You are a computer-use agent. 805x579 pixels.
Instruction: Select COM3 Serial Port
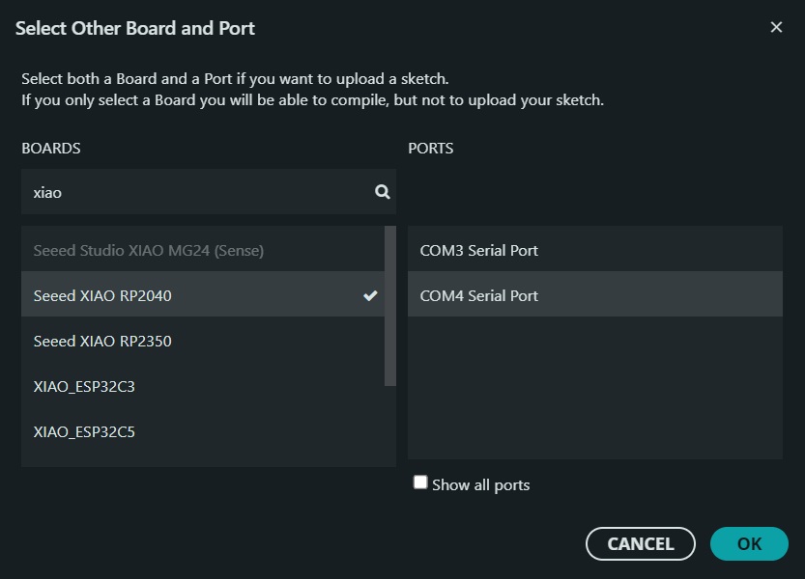(x=479, y=250)
